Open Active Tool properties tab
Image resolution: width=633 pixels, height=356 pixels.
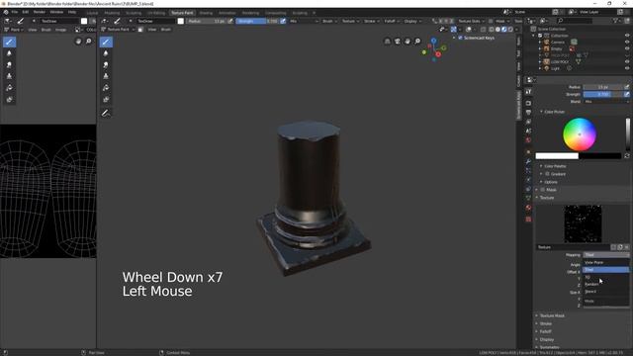click(528, 92)
